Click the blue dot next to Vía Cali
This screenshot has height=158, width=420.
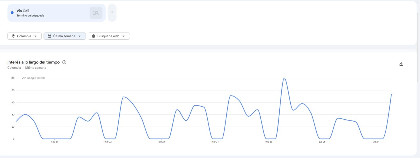(12, 12)
